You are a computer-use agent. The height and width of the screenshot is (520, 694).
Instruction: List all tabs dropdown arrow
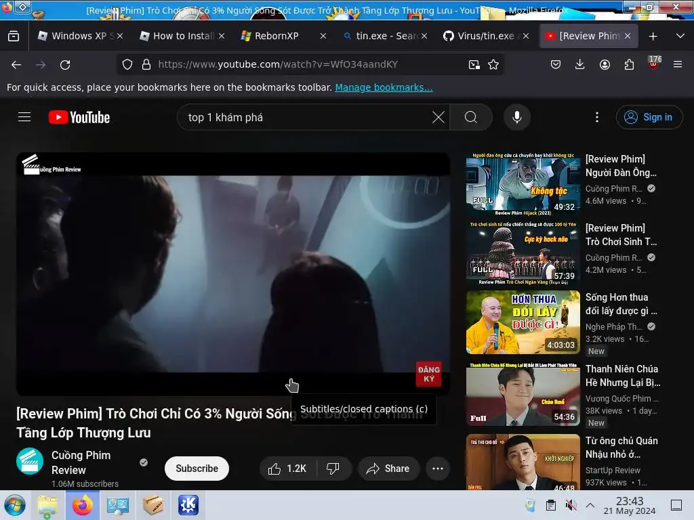680,36
